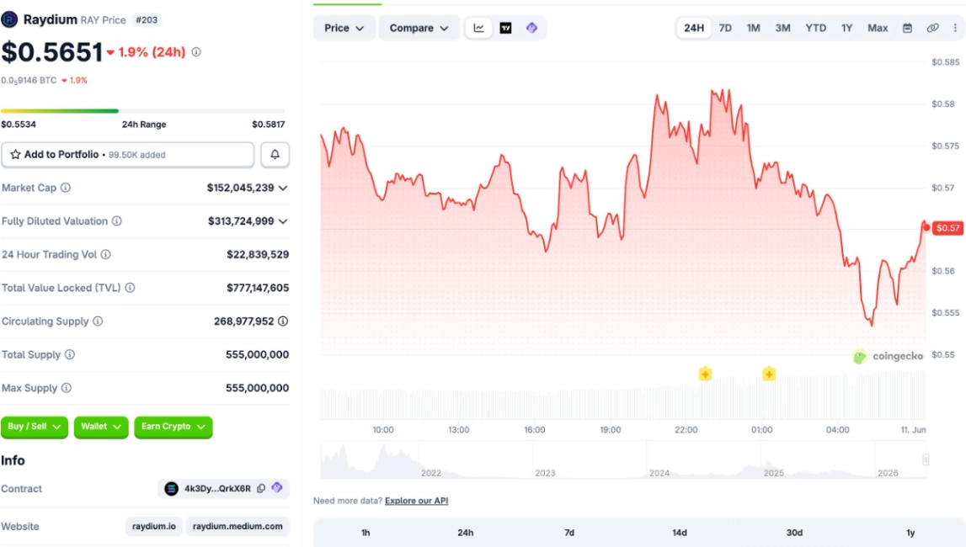This screenshot has width=966, height=547.
Task: Click the bell price alert icon
Action: pos(275,155)
